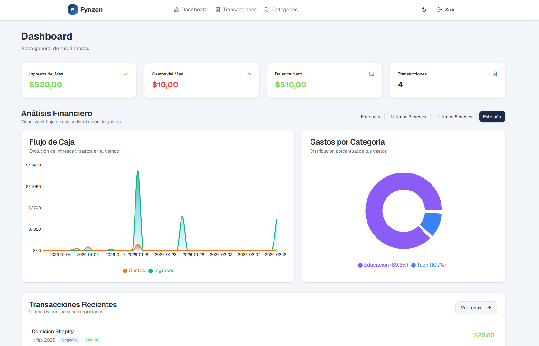This screenshot has width=539, height=346.
Task: Click the Salir logout button
Action: pos(446,10)
